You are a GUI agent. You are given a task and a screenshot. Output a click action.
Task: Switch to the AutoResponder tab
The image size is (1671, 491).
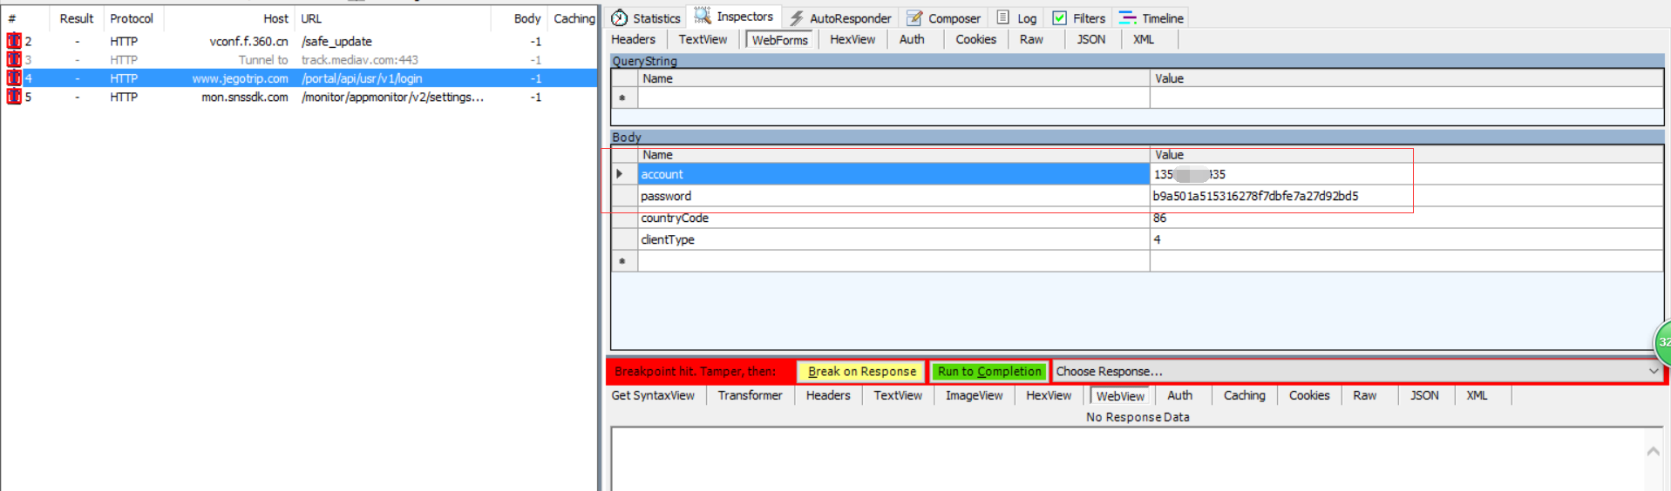840,18
